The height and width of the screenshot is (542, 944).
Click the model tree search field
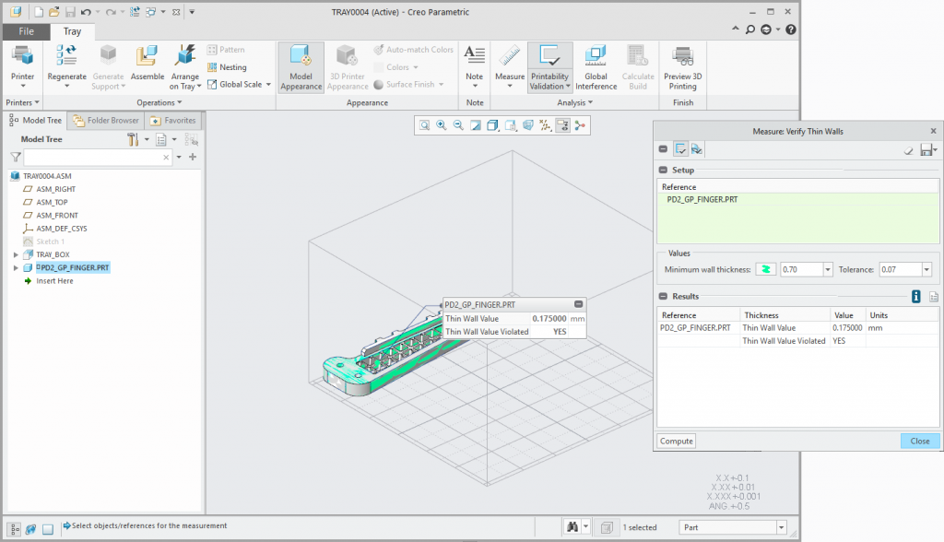click(99, 158)
